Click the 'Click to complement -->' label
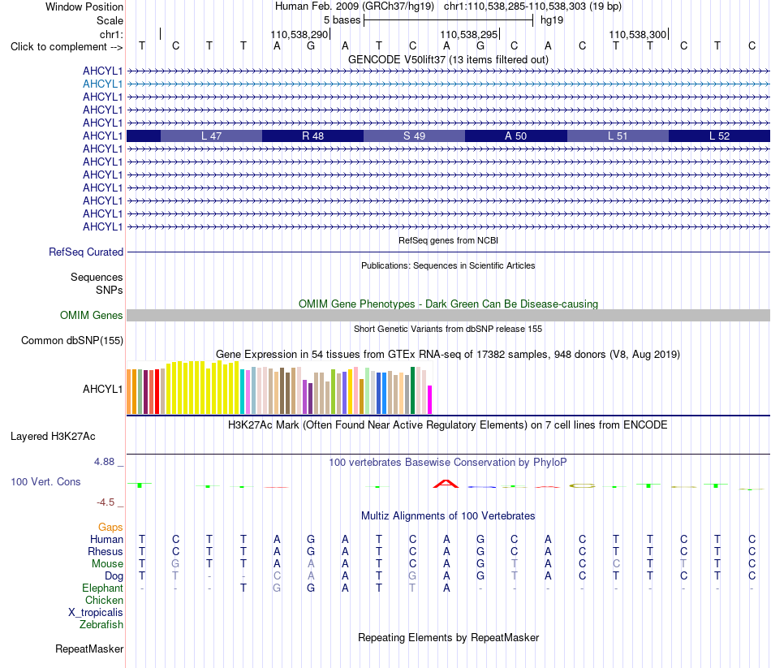The width and height of the screenshot is (771, 668). (x=67, y=47)
